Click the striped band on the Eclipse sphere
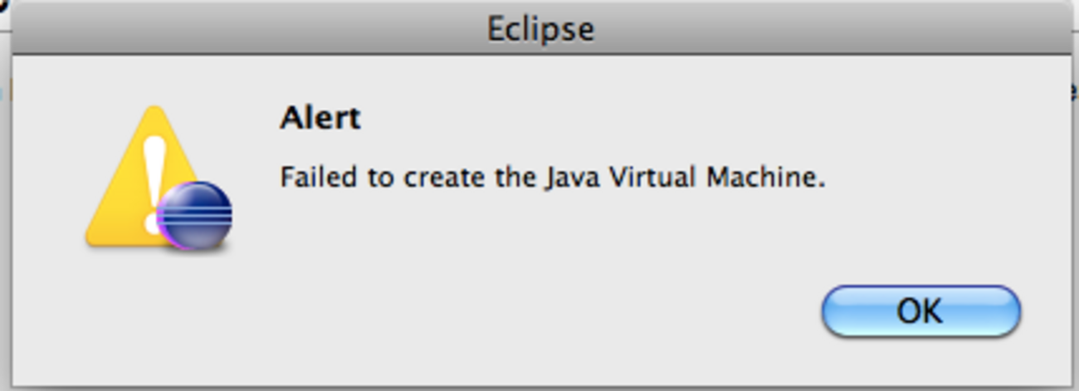Image resolution: width=1079 pixels, height=391 pixels. tap(194, 213)
